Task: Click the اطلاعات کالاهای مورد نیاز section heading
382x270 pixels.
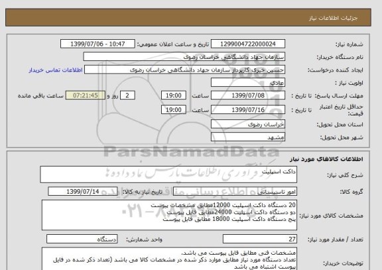Action: (326, 159)
